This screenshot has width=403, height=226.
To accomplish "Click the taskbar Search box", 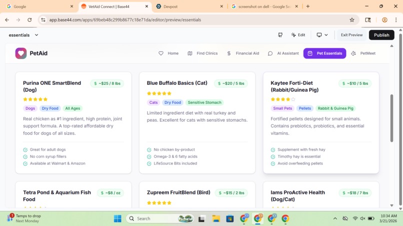I will coord(160,219).
